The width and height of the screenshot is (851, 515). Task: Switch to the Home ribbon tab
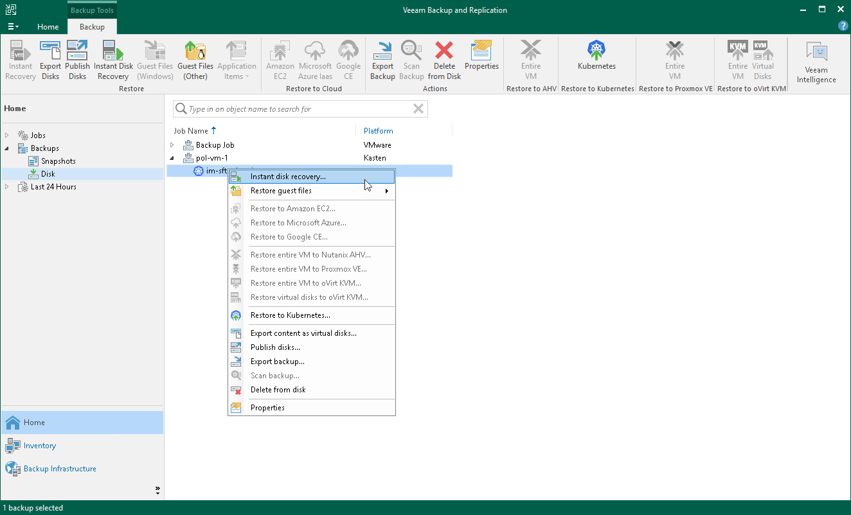(48, 27)
